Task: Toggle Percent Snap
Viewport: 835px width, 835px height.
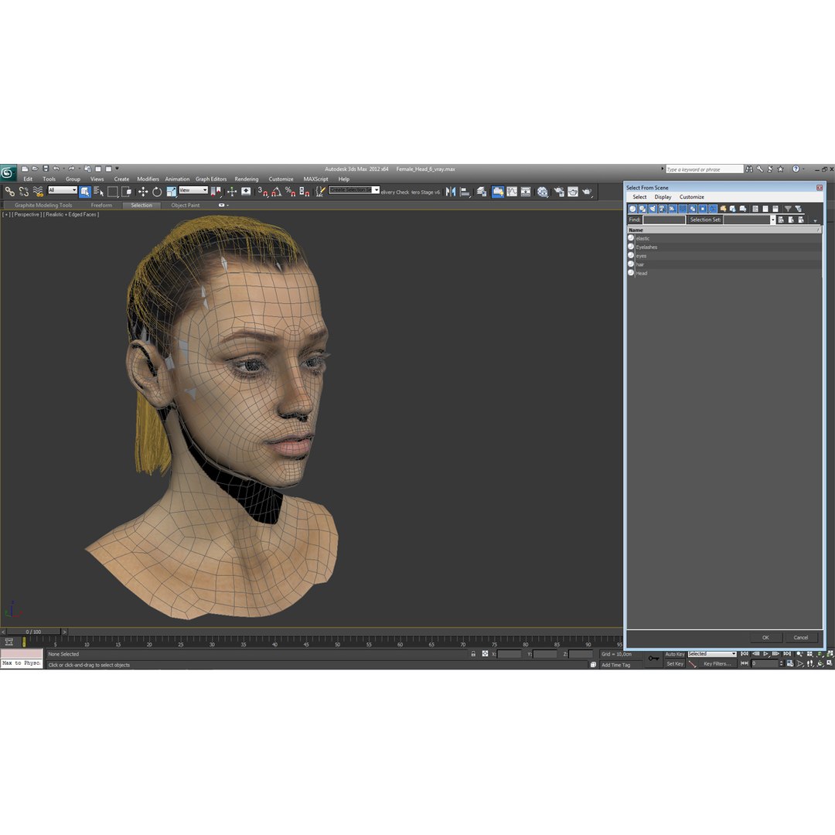Action: click(290, 192)
